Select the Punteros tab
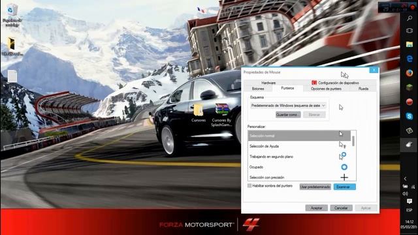The width and height of the screenshot is (418, 235). [287, 88]
